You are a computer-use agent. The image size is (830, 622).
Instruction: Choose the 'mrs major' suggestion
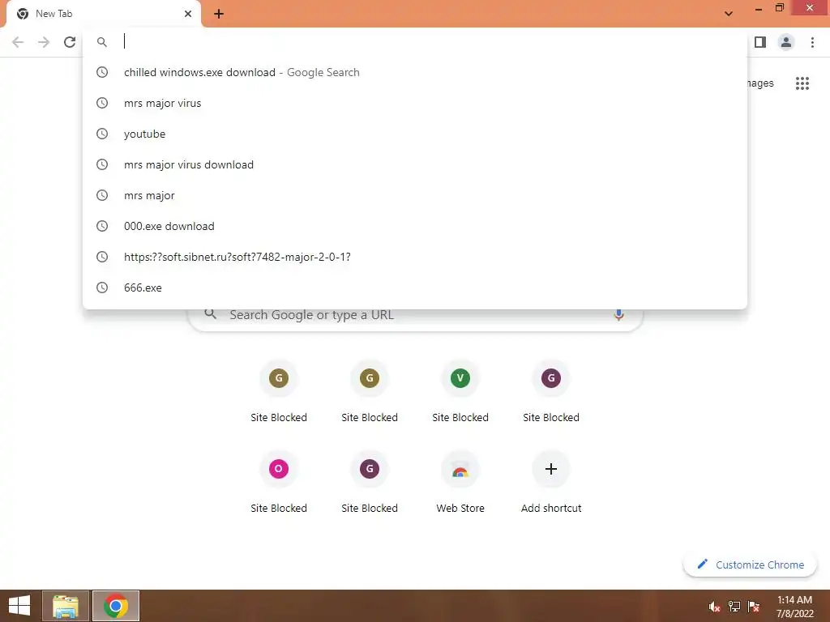pyautogui.click(x=415, y=195)
